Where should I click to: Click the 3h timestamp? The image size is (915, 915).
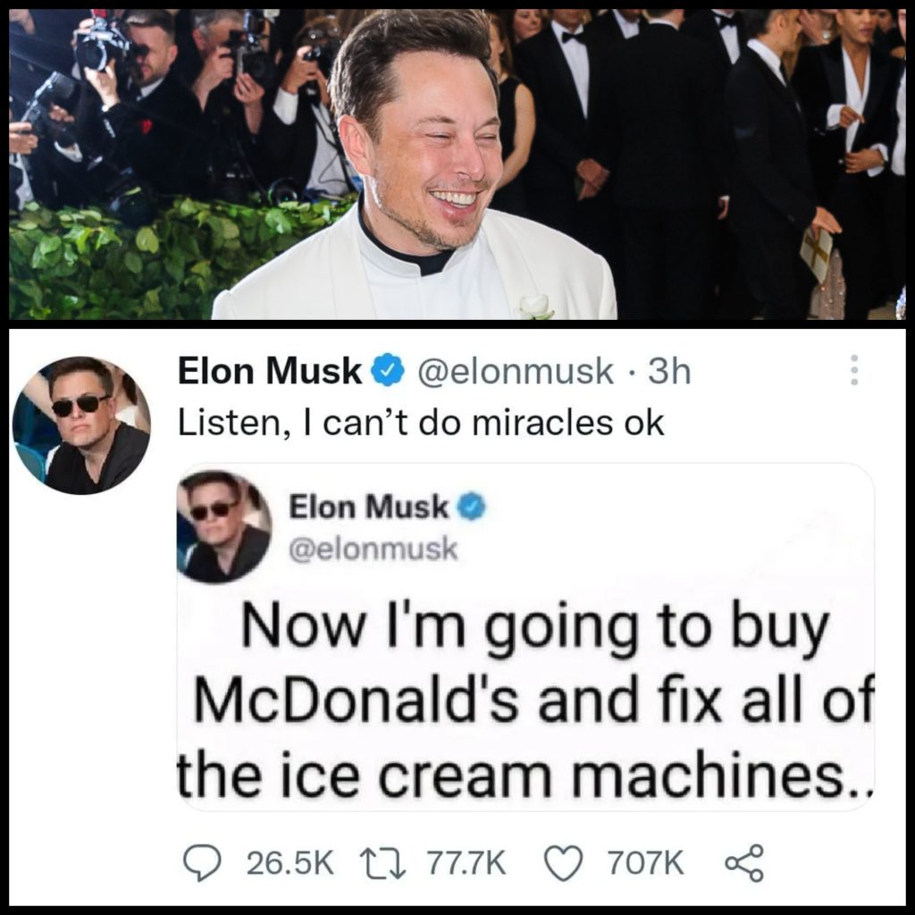coord(669,371)
